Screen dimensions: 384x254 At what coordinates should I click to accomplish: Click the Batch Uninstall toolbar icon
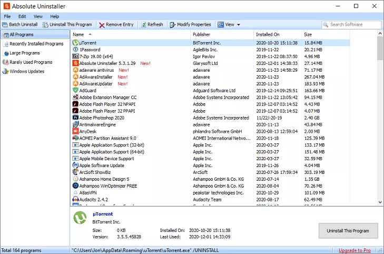[x=5, y=25]
